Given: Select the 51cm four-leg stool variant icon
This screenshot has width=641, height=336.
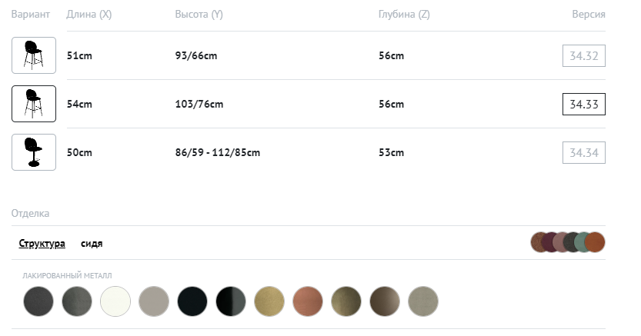Looking at the screenshot, I should (x=34, y=55).
